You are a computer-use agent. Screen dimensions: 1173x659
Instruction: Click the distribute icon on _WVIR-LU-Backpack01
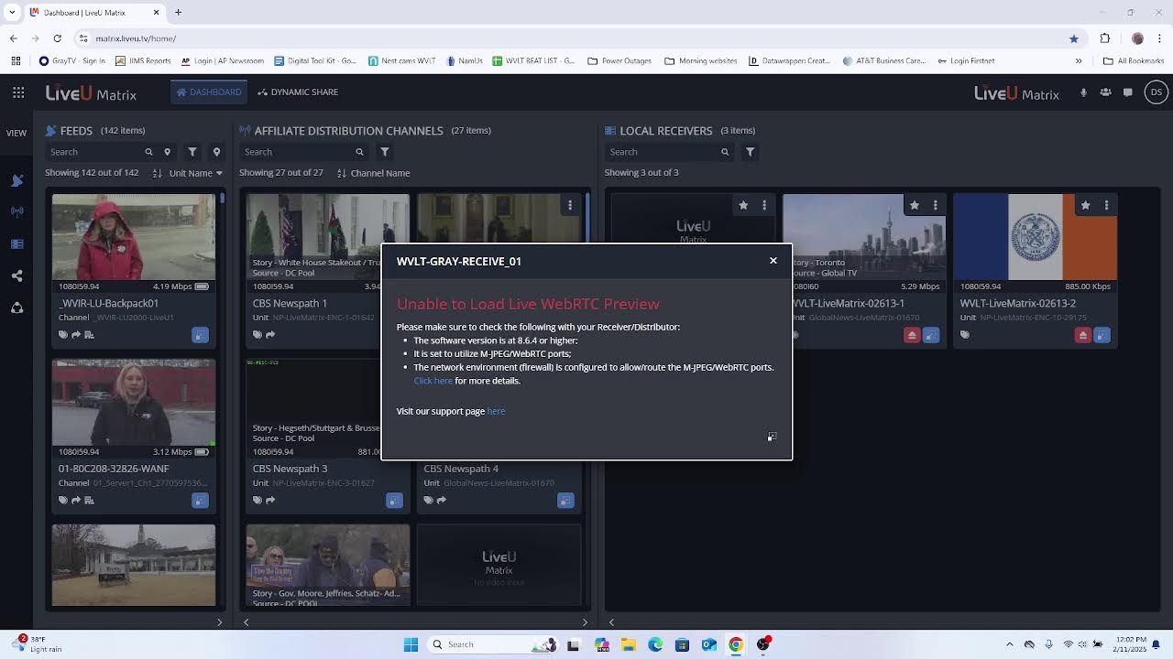(89, 335)
